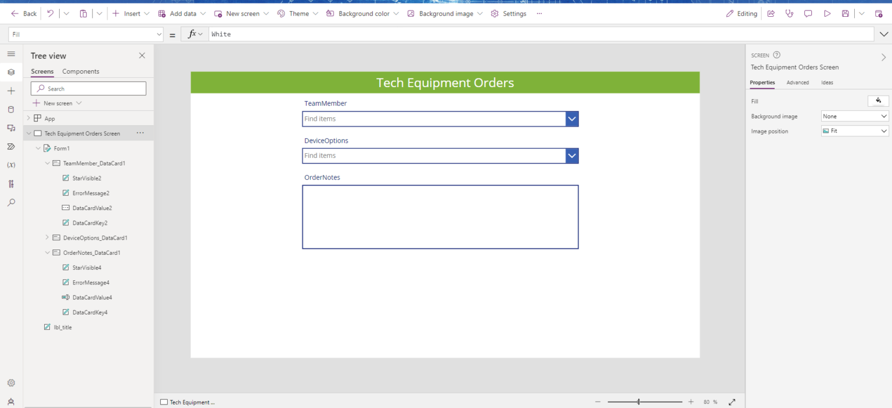This screenshot has height=408, width=892.
Task: Collapse the TeamMember_DataCard1 tree item
Action: pos(47,163)
